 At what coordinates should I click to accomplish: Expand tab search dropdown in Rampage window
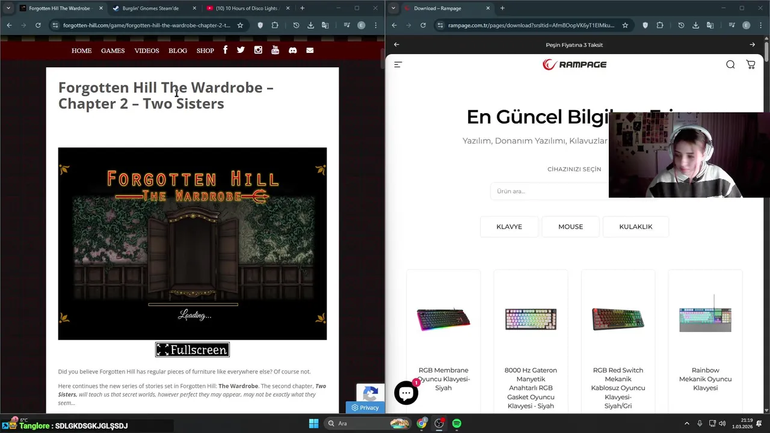[x=393, y=8]
